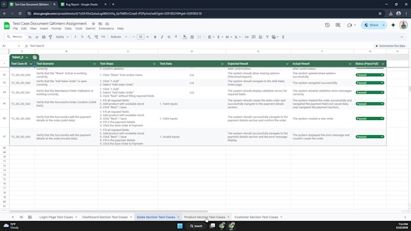411x231 pixels.
Task: Open the text rotation dropdown
Action: [237, 37]
